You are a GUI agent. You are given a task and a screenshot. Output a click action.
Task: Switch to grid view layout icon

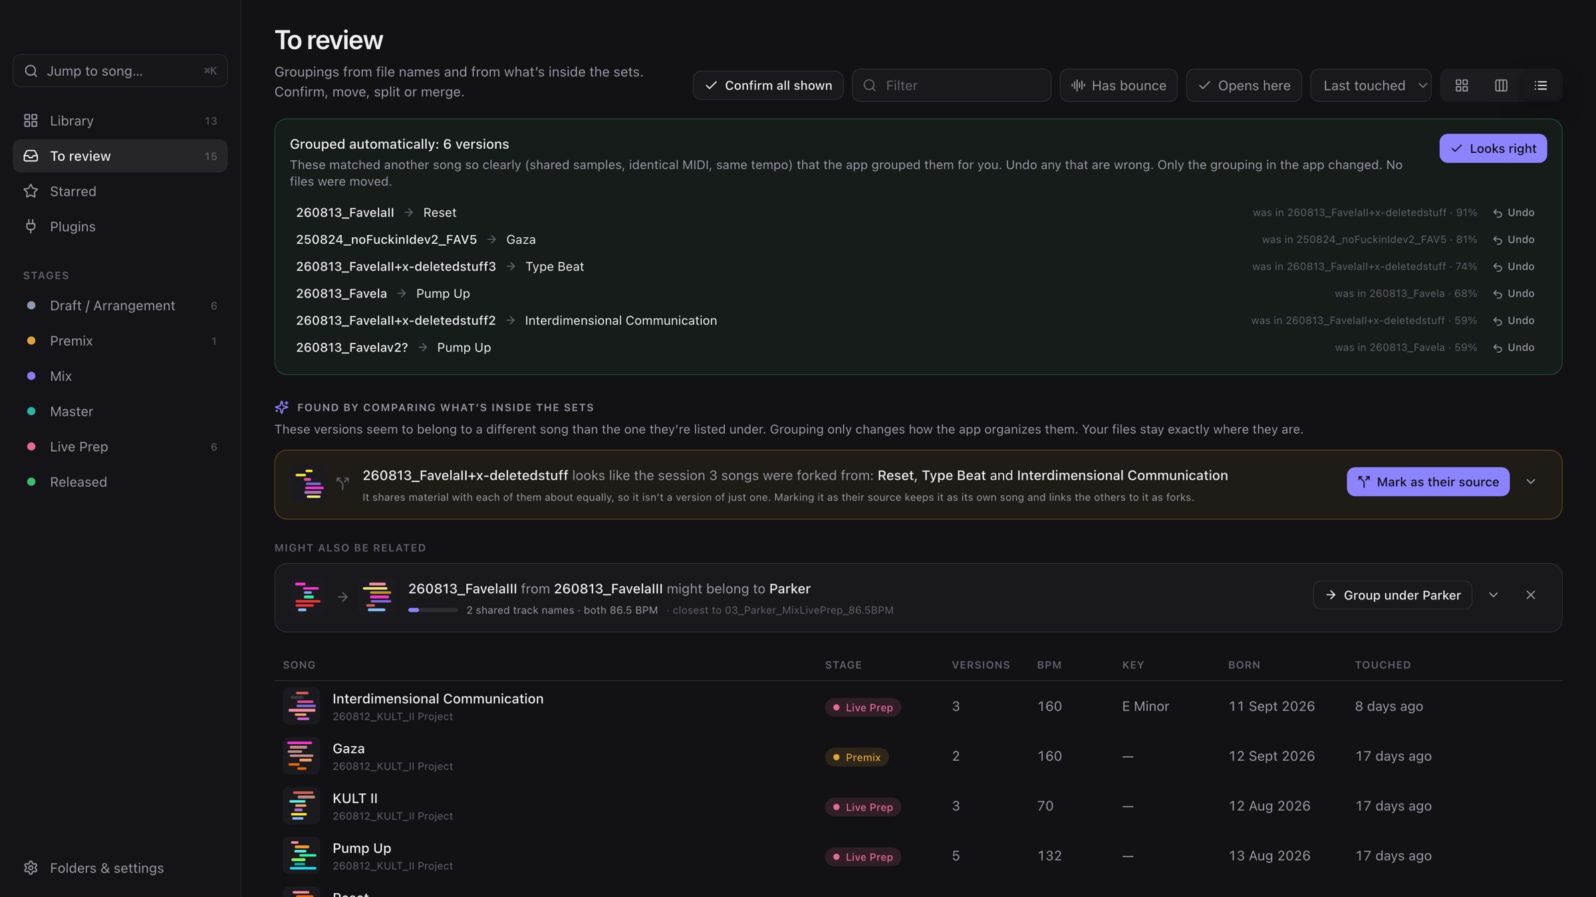(1462, 86)
